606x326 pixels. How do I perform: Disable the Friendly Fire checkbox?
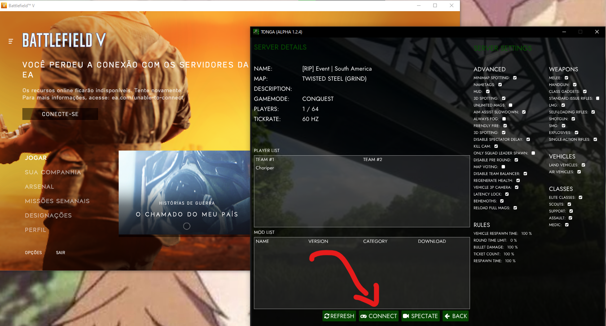(x=505, y=126)
